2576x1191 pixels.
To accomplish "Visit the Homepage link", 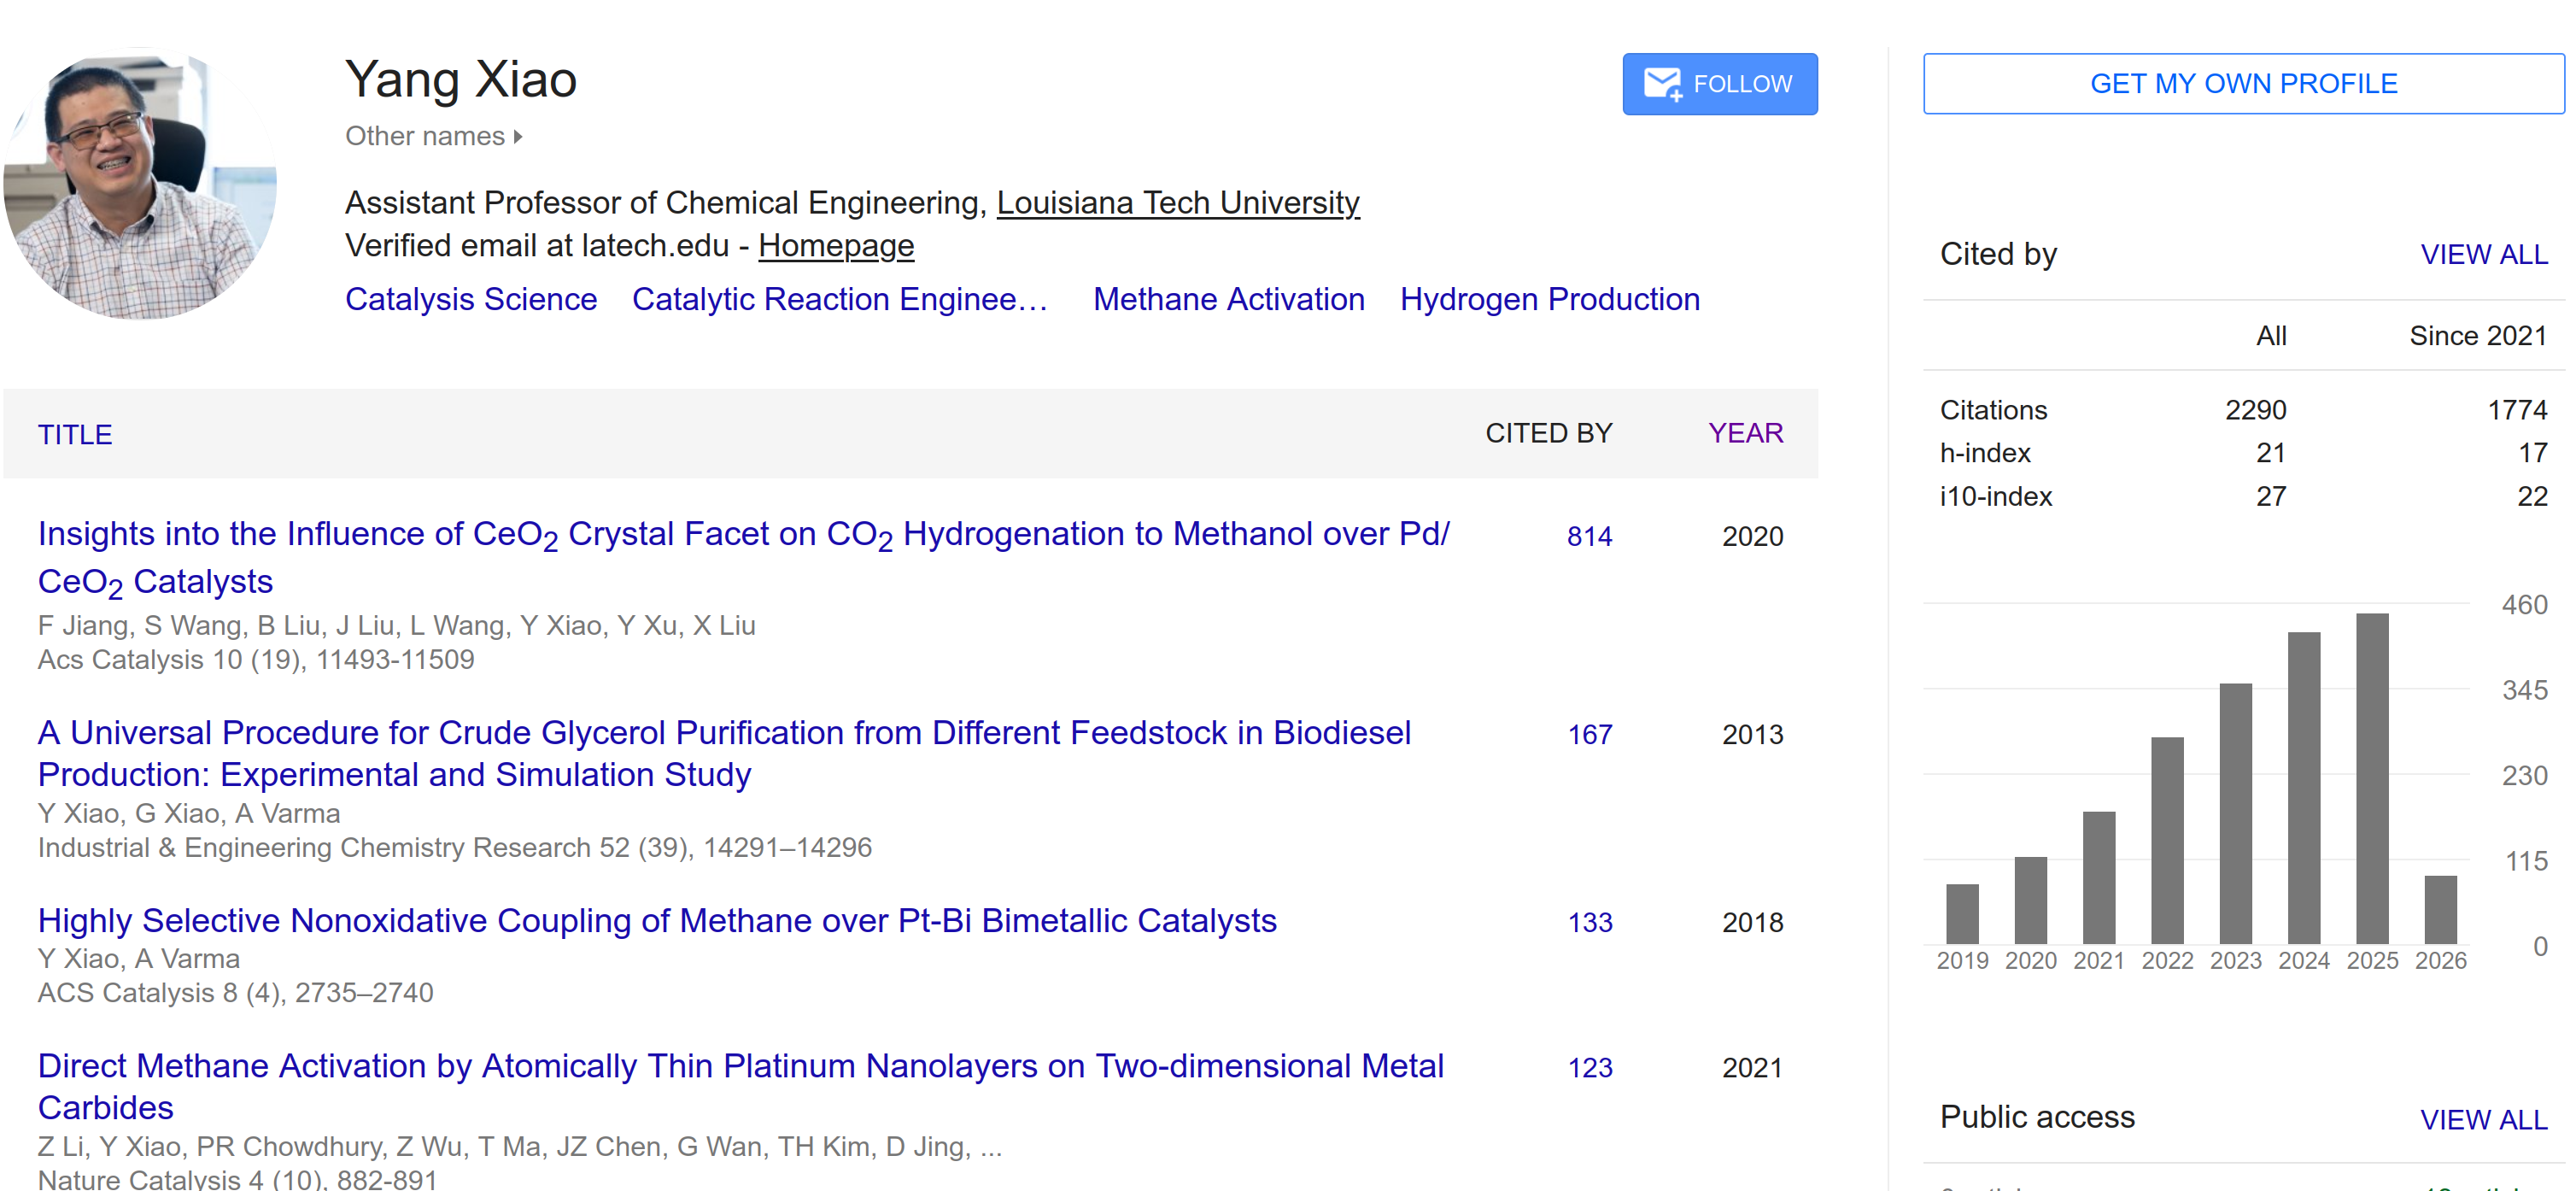I will coord(835,246).
